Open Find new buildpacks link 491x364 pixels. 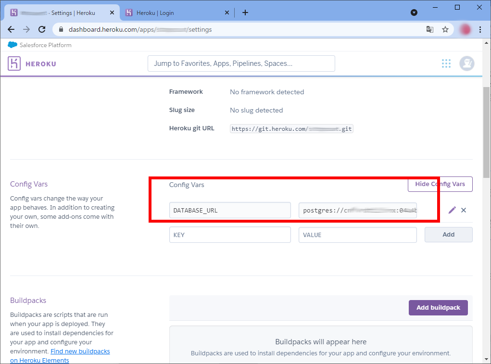pos(80,351)
